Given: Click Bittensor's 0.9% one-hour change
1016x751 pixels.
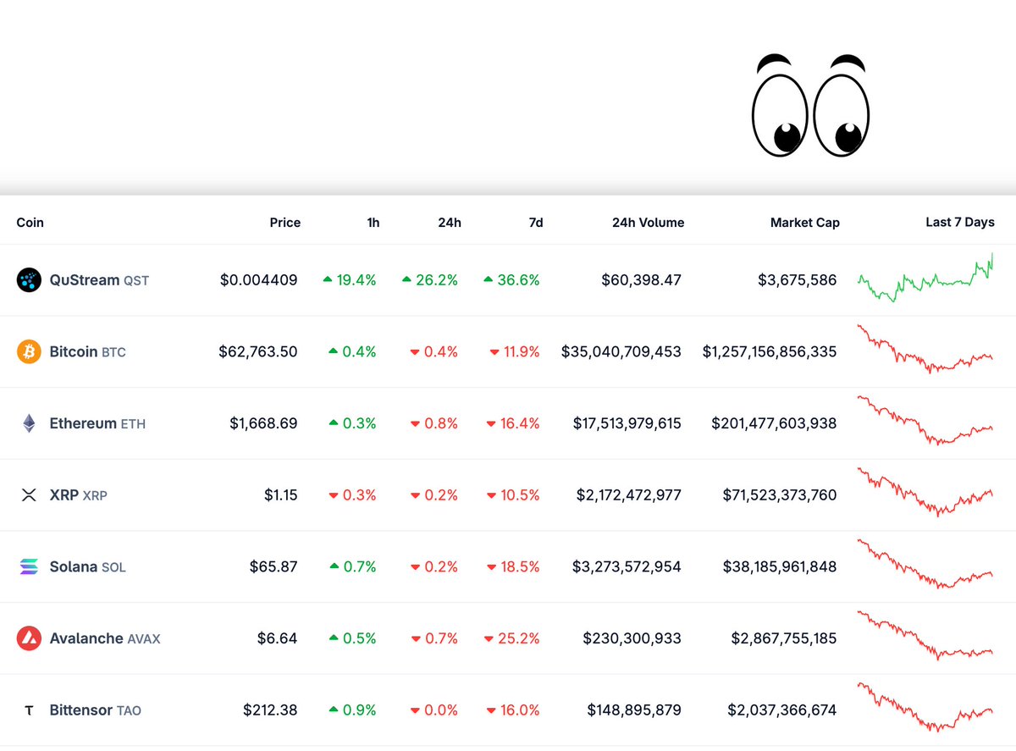Looking at the screenshot, I should [353, 710].
